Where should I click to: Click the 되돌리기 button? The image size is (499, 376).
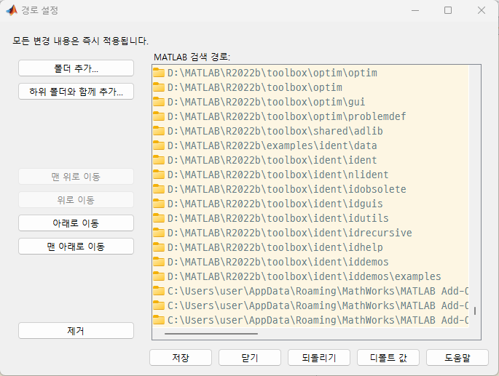click(x=319, y=358)
